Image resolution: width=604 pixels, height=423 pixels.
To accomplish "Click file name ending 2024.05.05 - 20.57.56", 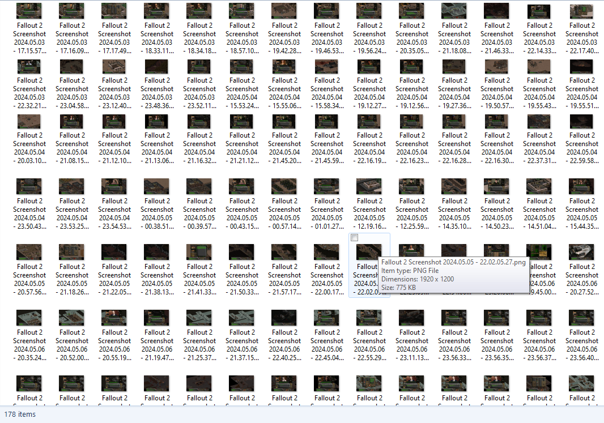I will (x=29, y=279).
